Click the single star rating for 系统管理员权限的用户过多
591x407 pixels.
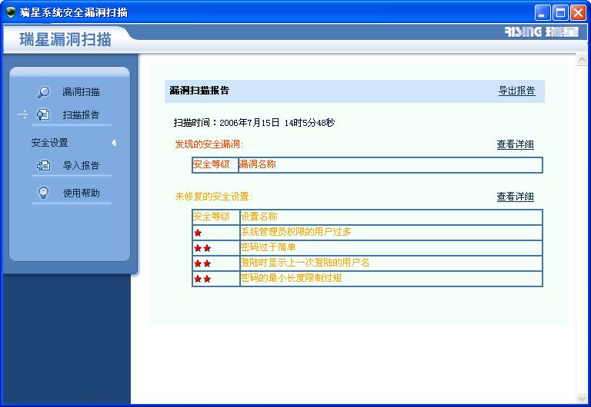point(198,233)
